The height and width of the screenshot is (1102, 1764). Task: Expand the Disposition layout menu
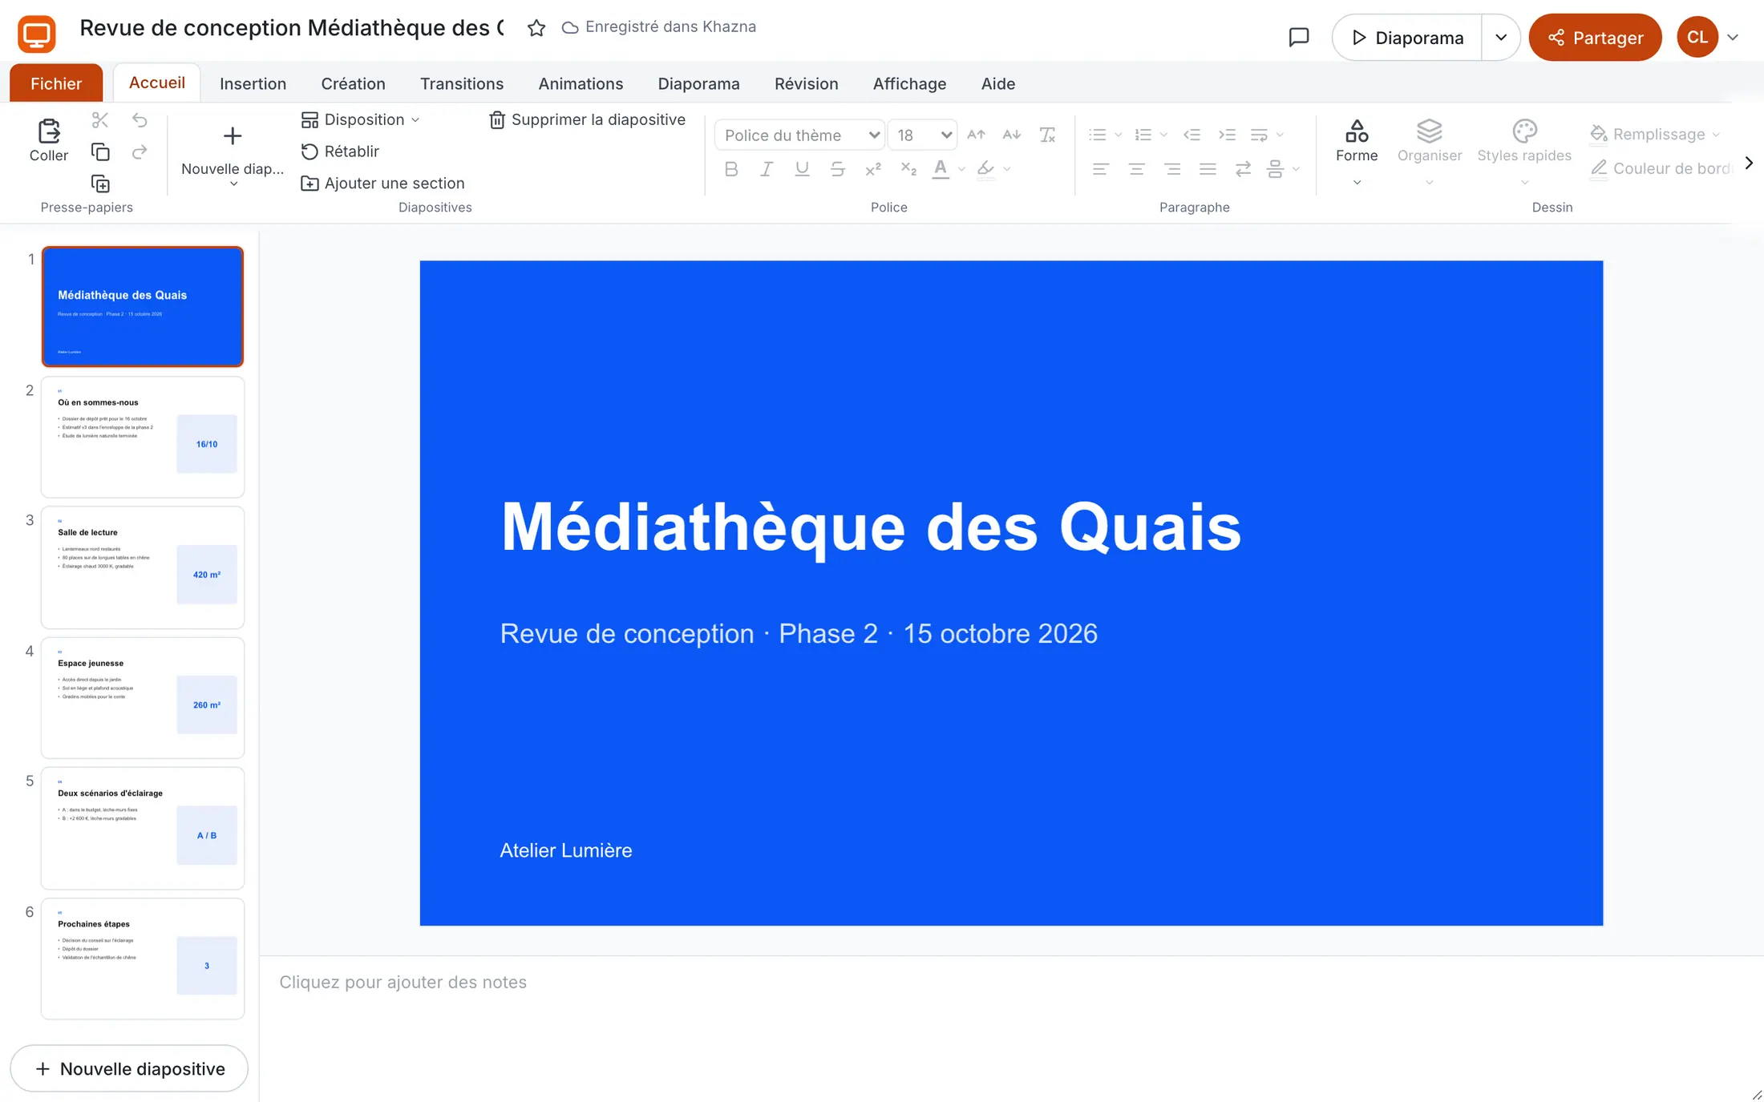361,119
